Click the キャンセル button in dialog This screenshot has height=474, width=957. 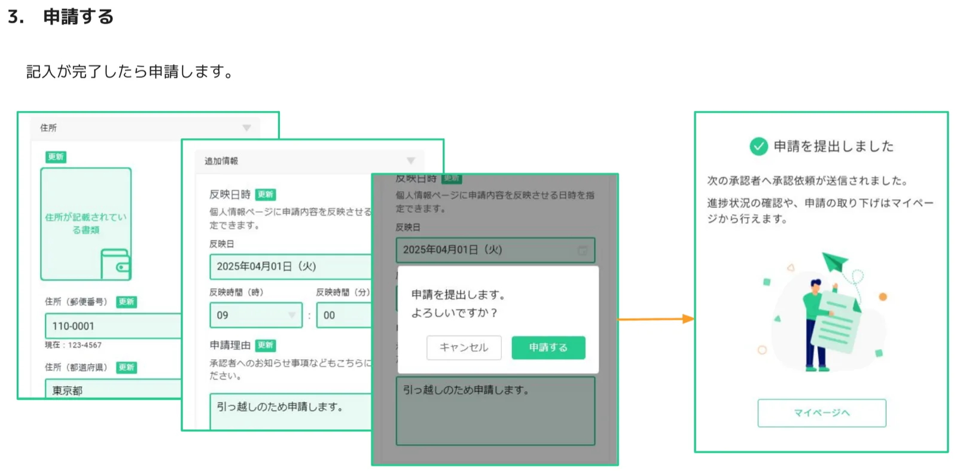[x=464, y=347]
